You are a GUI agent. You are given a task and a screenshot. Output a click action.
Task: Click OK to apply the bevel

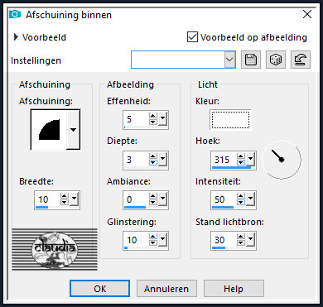coord(99,289)
